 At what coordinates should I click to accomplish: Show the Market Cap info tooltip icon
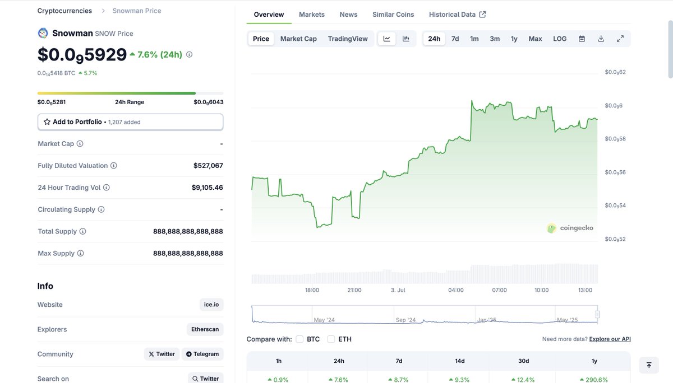(x=80, y=144)
